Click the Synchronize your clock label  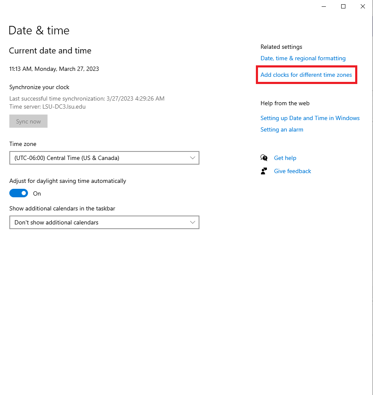point(39,87)
